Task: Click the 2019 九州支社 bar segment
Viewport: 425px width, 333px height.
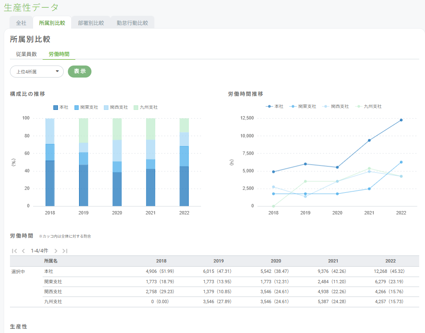Action: pyautogui.click(x=84, y=131)
